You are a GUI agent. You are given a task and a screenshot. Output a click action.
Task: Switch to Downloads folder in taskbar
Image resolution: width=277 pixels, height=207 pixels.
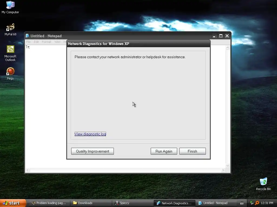tap(91, 203)
